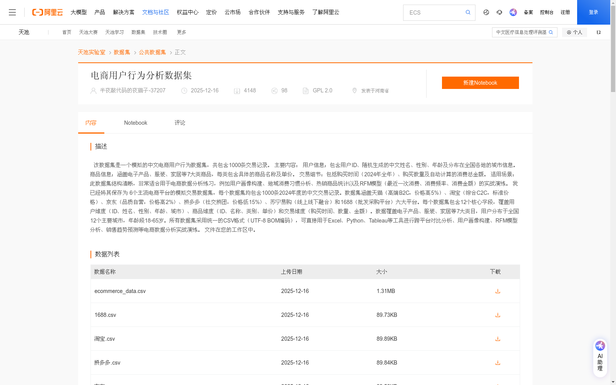Click the ECS search magnifier icon
Image resolution: width=616 pixels, height=385 pixels.
(x=468, y=12)
